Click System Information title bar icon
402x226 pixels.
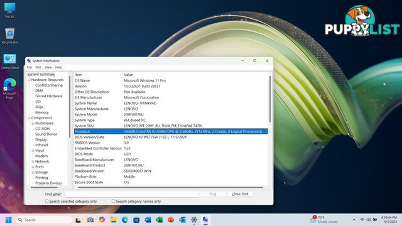click(29, 61)
